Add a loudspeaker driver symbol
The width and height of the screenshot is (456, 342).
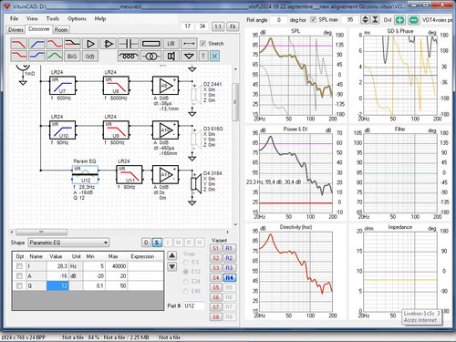tap(171, 56)
